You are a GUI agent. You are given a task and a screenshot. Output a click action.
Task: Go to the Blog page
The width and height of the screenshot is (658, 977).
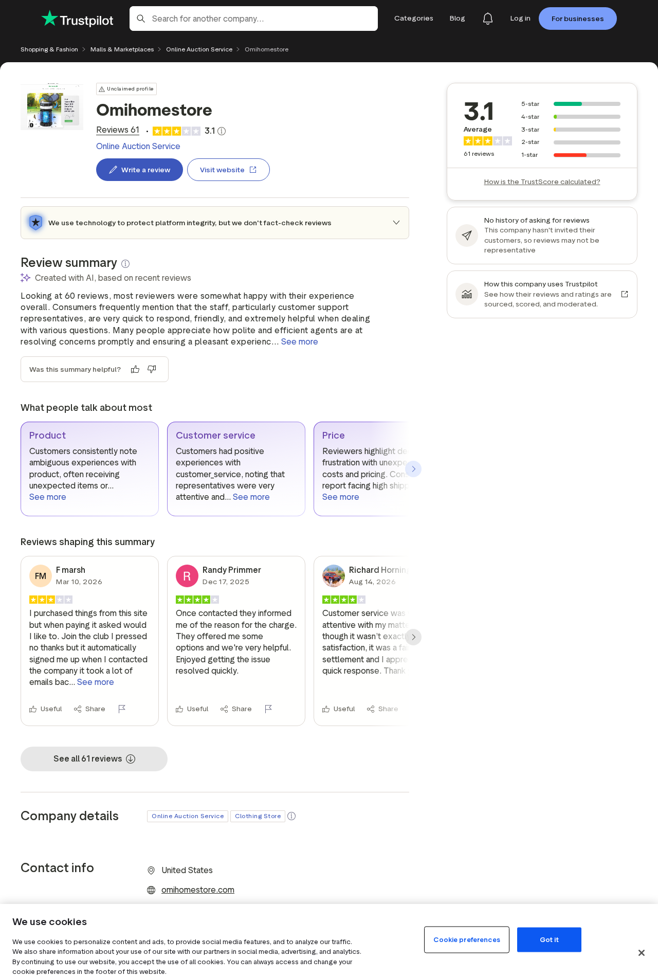(458, 19)
